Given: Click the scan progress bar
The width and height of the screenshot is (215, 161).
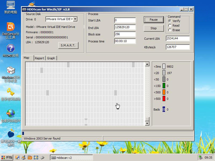Looking at the screenshot, I should pos(108,133).
